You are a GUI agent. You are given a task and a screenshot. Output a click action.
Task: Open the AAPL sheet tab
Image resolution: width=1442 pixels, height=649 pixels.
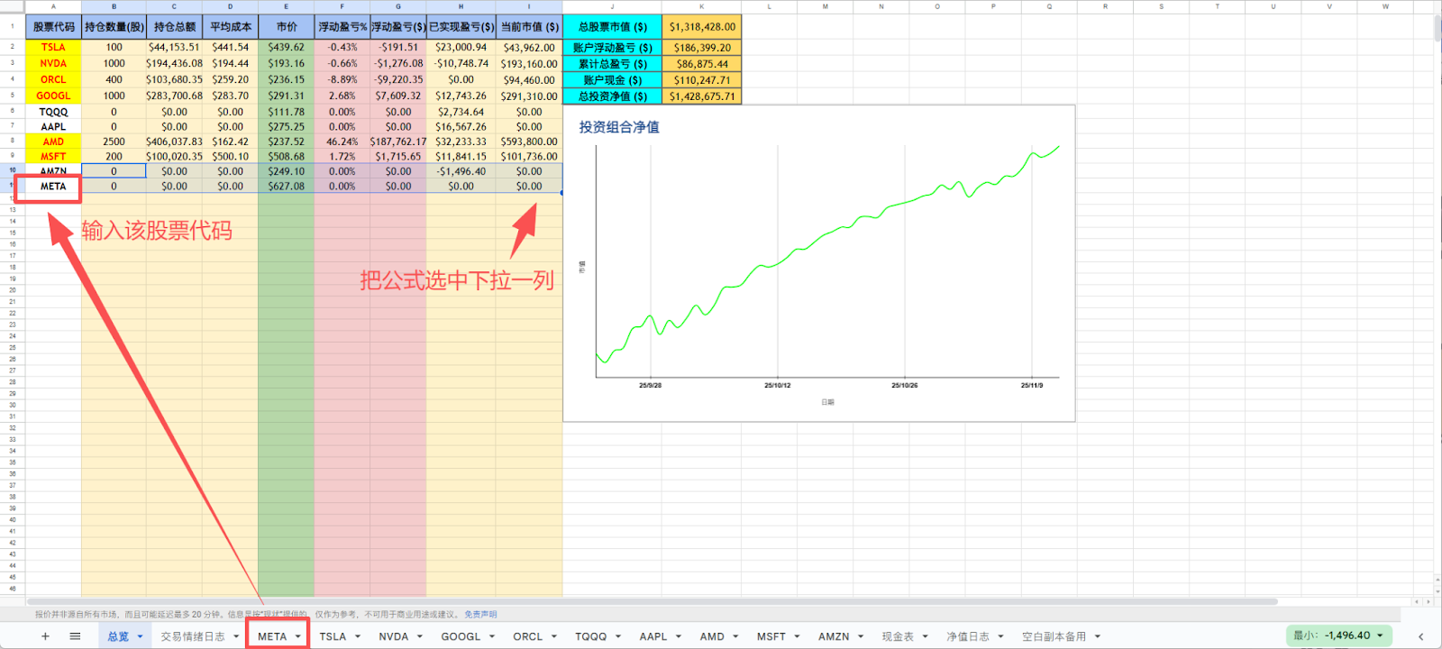pyautogui.click(x=653, y=636)
